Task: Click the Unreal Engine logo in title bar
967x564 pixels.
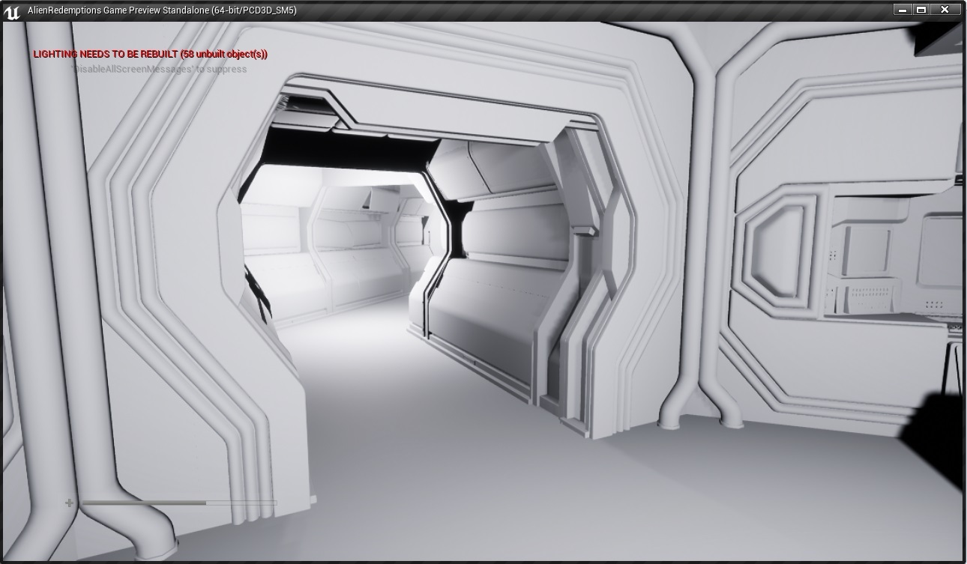Action: (12, 11)
